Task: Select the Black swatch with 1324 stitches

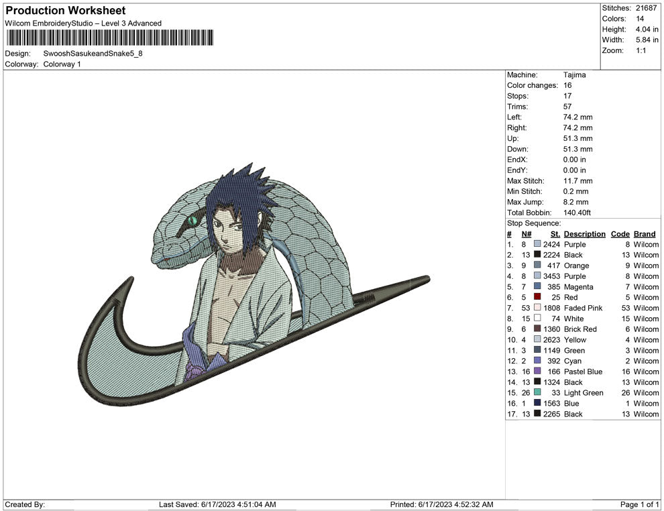Action: pyautogui.click(x=537, y=382)
